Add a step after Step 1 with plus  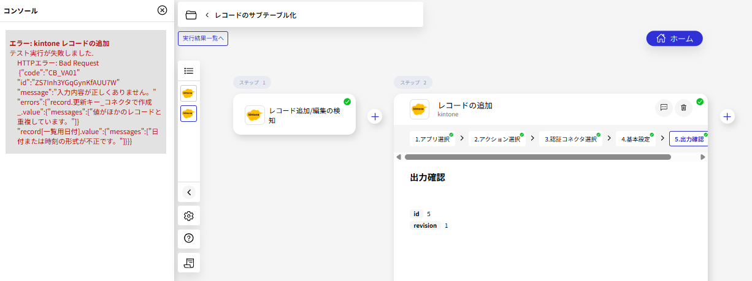click(x=375, y=116)
